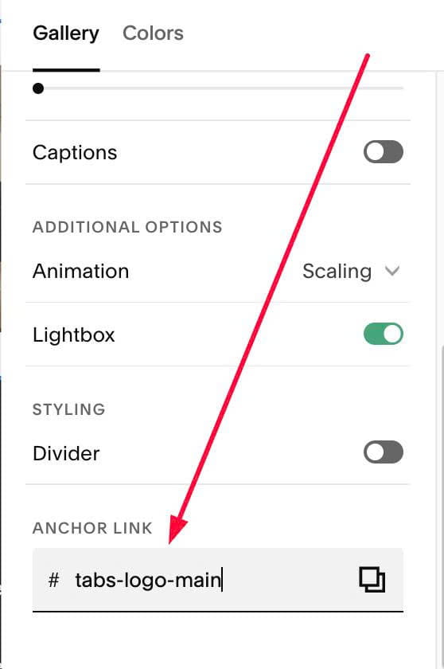This screenshot has width=444, height=669.
Task: Click the hash symbol in anchor field
Action: (x=53, y=581)
